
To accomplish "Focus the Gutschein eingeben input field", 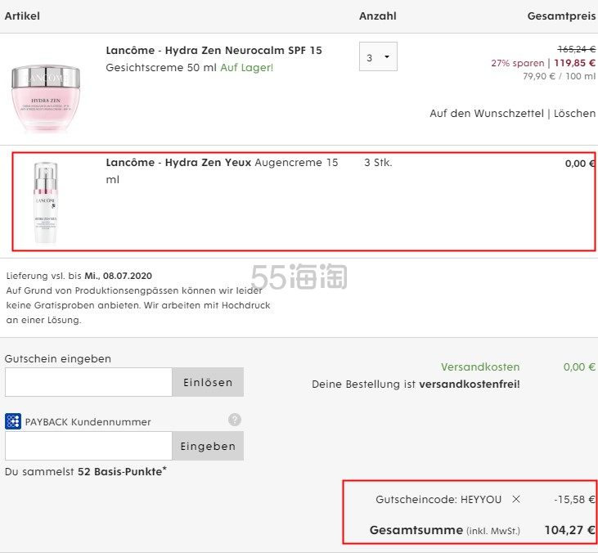I will (x=88, y=382).
